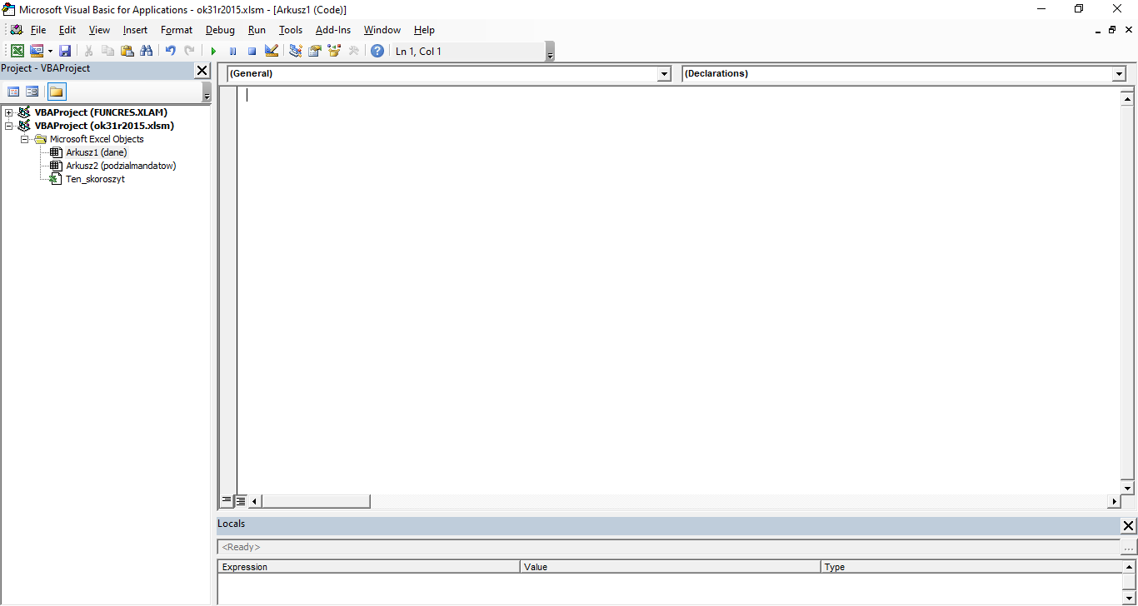1138x606 pixels.
Task: Click the Reset stop icon
Action: 252,51
